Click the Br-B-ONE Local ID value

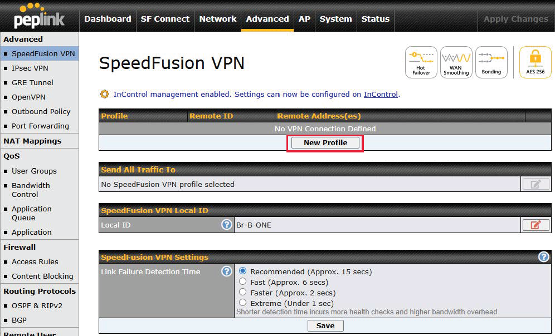254,225
